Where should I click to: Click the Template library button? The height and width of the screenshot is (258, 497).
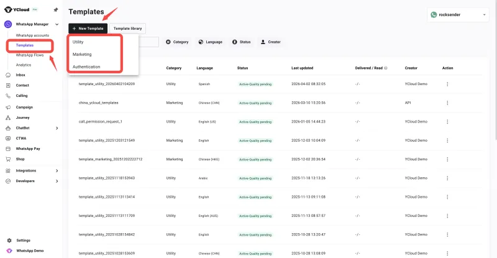click(126, 29)
